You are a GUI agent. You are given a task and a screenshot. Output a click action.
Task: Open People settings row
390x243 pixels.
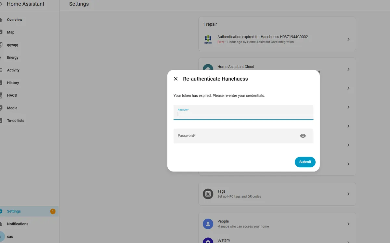click(x=277, y=224)
